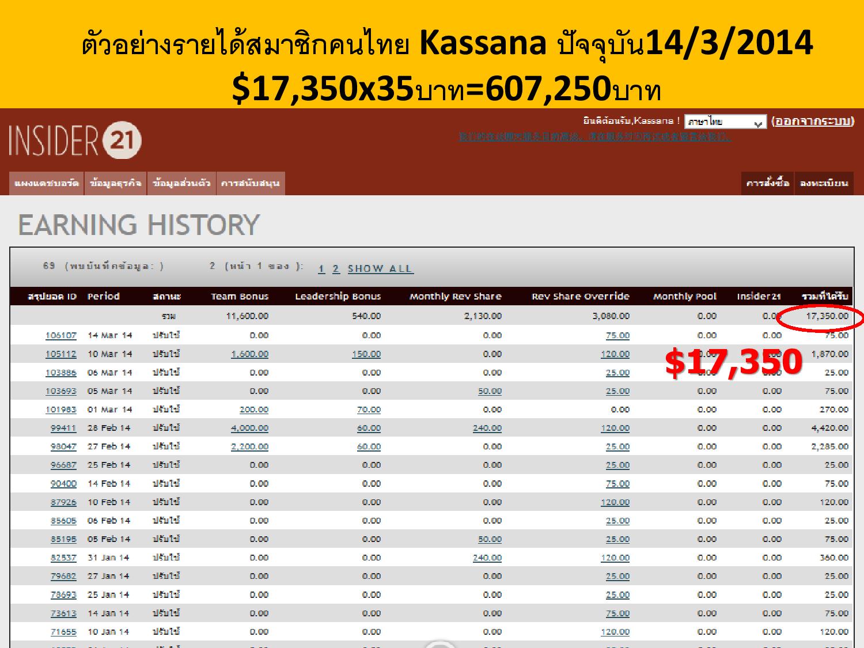864x648 pixels.
Task: Open the แผงแดชบอร์ด dashboard menu
Action: point(47,183)
